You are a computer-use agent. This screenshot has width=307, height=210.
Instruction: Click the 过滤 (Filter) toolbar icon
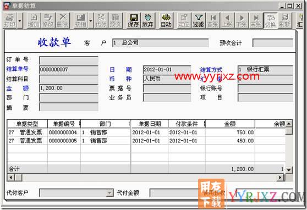pyautogui.click(x=198, y=20)
